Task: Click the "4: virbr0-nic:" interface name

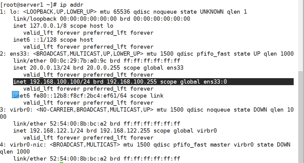Action: click(23, 144)
